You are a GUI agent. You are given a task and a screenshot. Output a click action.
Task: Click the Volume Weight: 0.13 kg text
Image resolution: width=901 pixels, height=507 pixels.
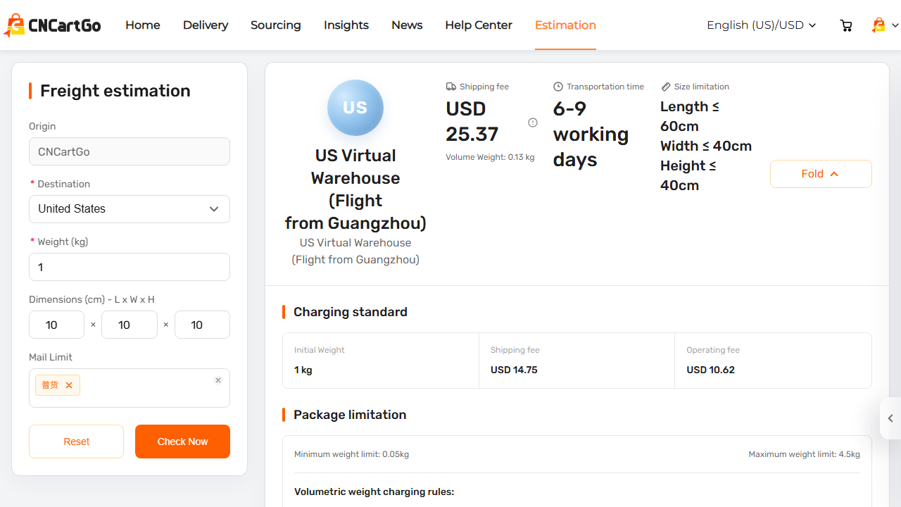(490, 157)
